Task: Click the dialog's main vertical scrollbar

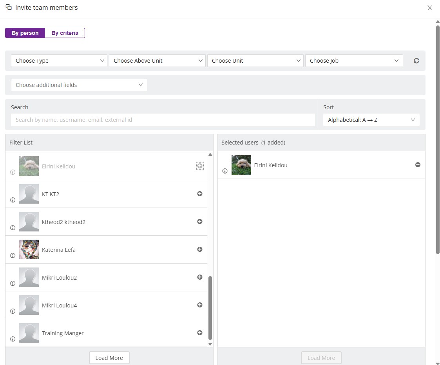Action: (438, 140)
